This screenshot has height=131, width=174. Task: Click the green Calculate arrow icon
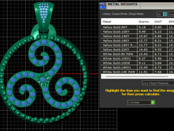click(153, 102)
